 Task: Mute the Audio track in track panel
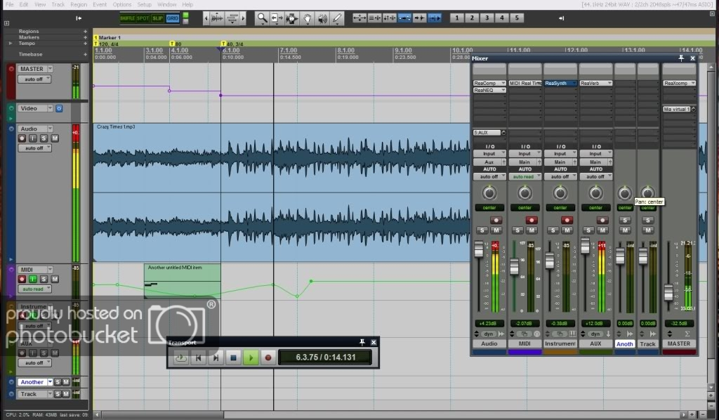coord(55,138)
